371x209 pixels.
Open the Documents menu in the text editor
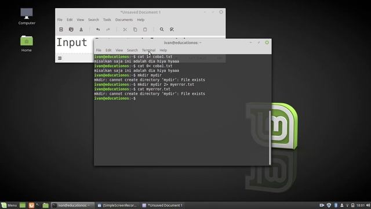124,20
